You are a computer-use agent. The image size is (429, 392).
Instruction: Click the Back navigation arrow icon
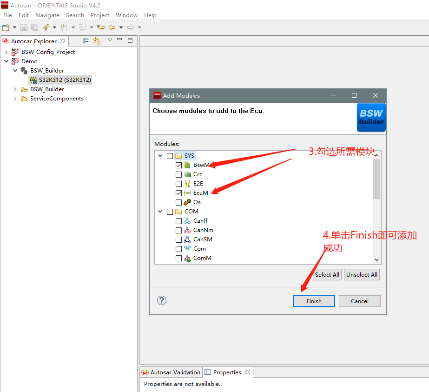pos(112,27)
